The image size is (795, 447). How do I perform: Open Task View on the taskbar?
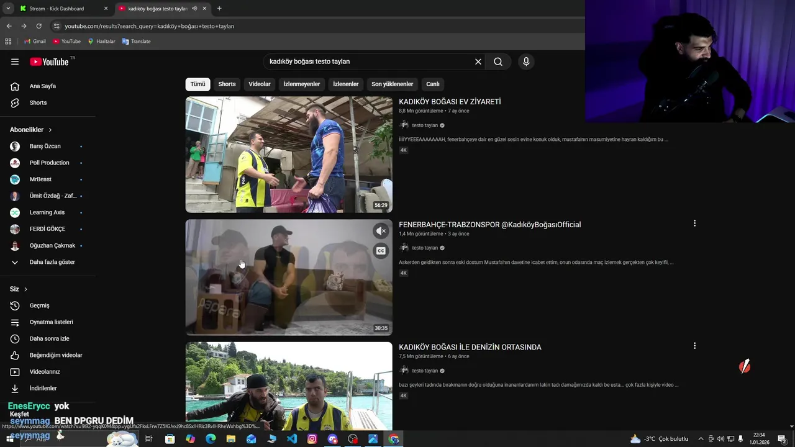149,439
